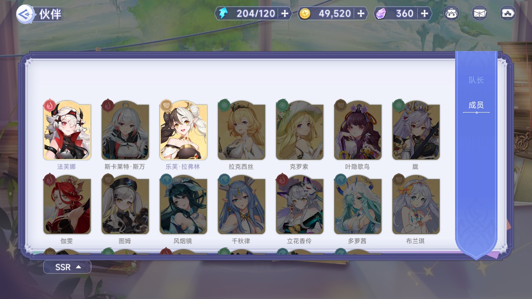Pick the 胧 partner card

[x=416, y=130]
